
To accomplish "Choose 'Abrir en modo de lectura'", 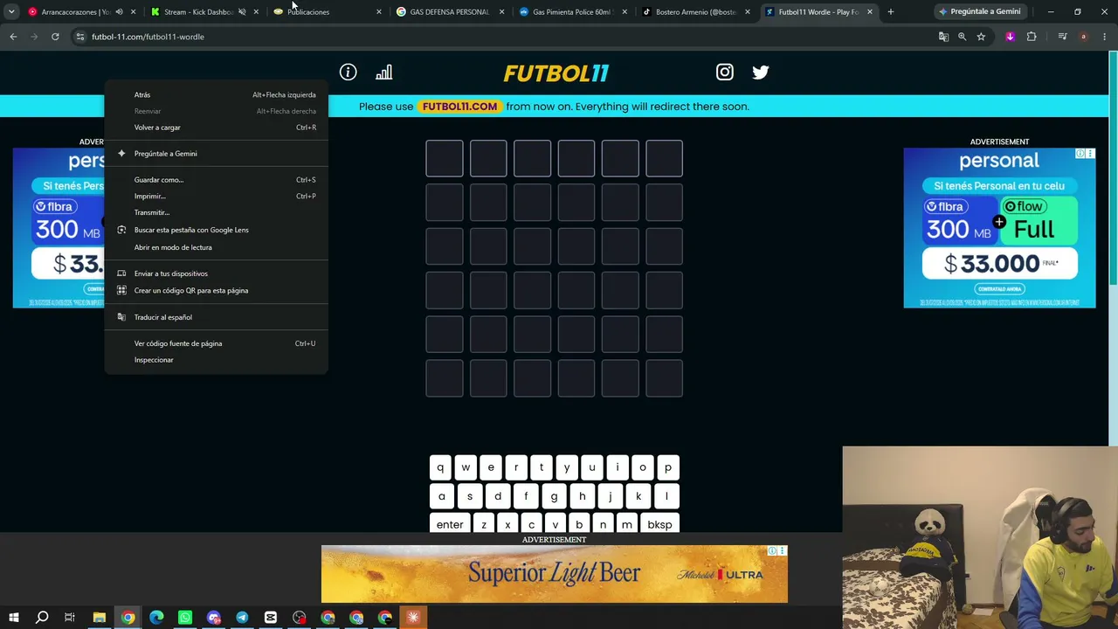I will click(x=217, y=247).
